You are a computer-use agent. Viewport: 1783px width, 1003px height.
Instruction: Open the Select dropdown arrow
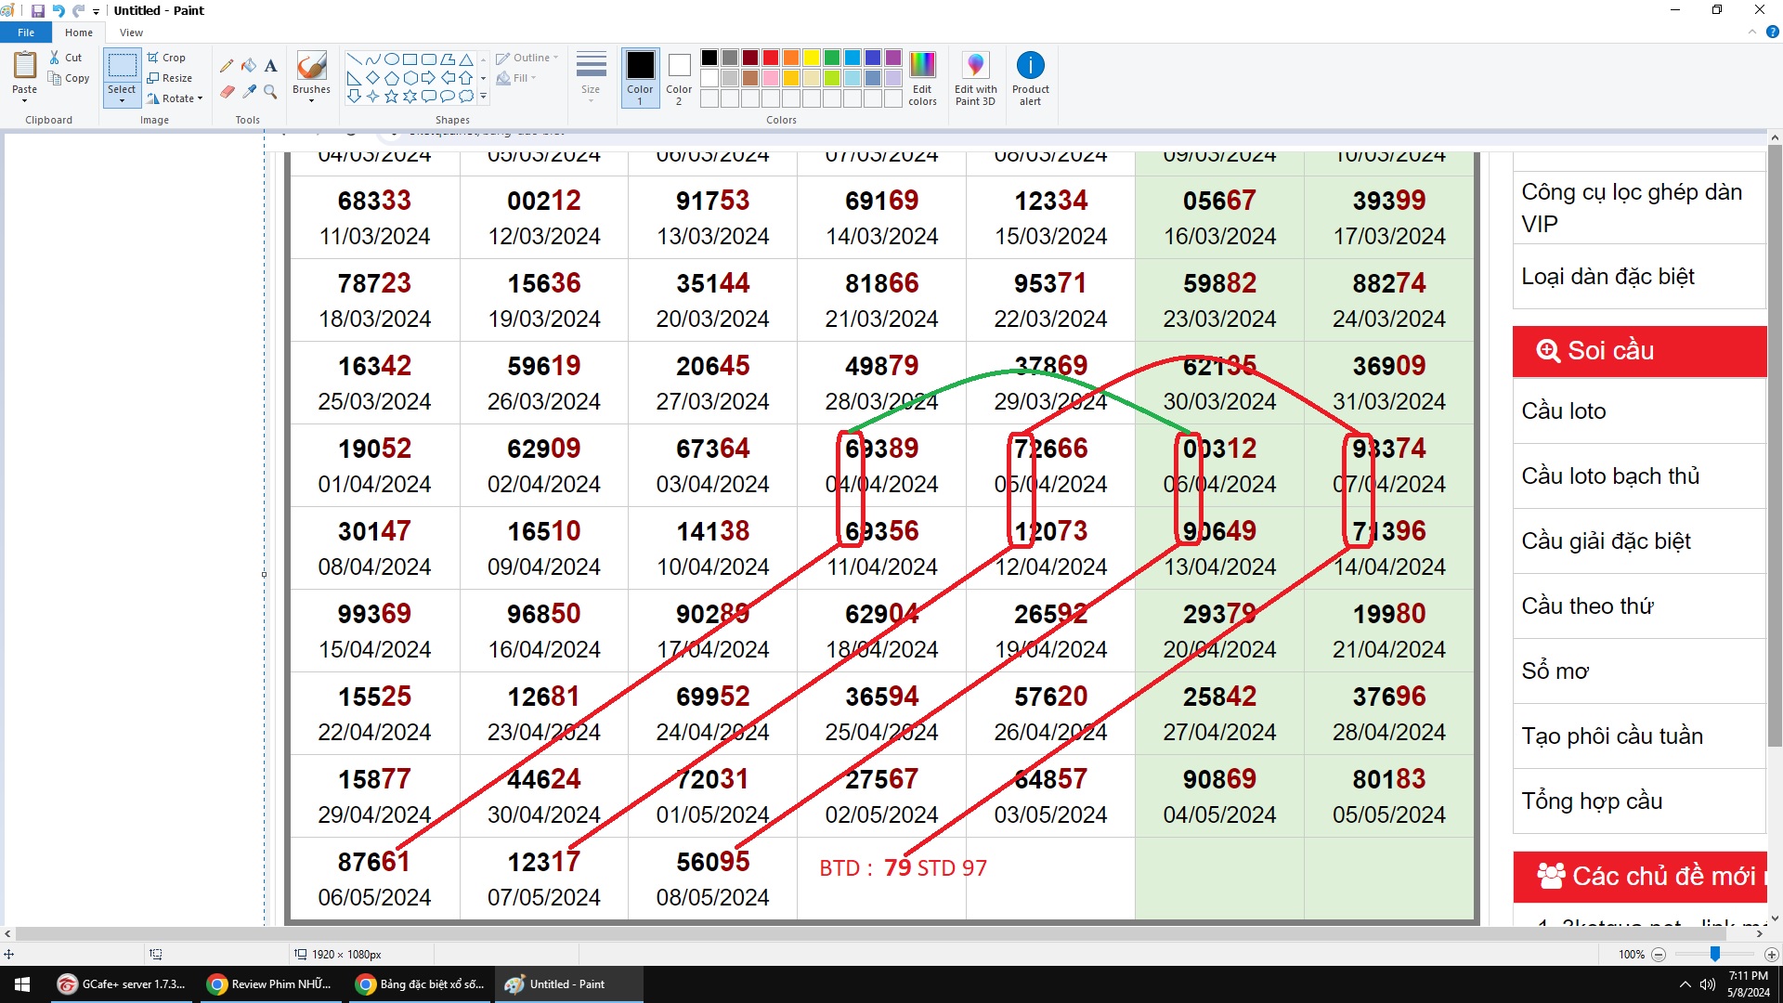tap(122, 100)
